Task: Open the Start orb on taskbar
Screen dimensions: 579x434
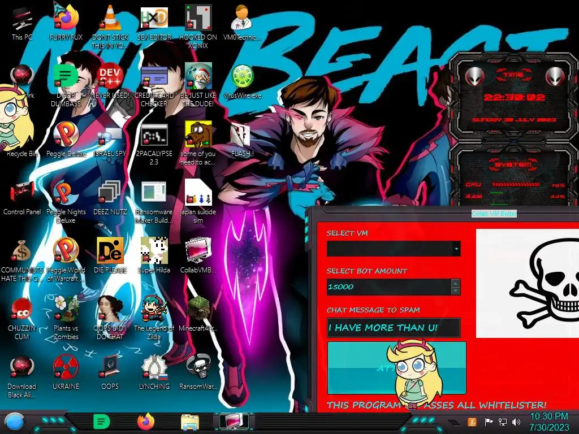Action: tap(14, 422)
